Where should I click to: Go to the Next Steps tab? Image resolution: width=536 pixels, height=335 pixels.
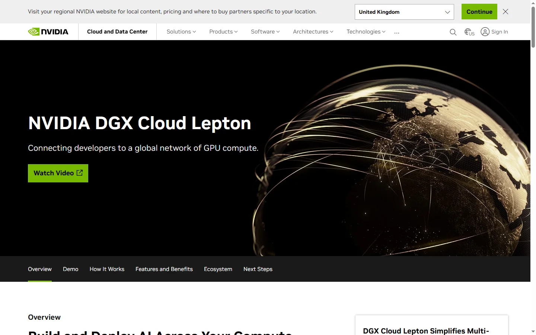(x=258, y=269)
